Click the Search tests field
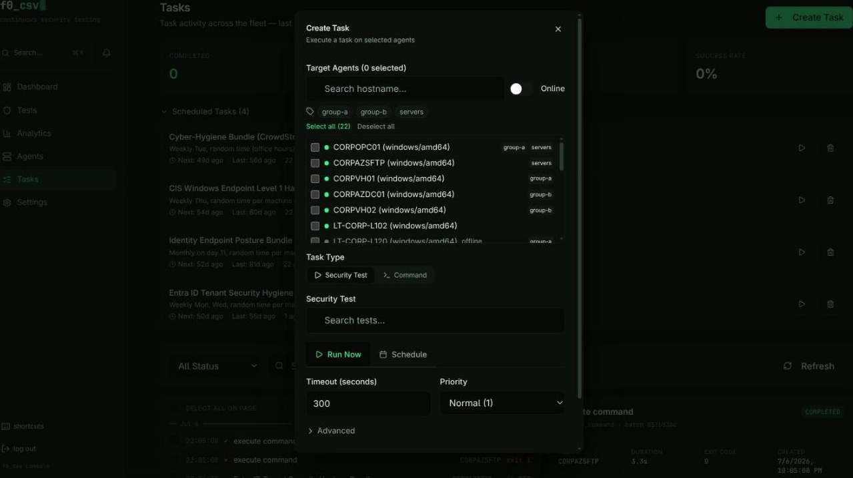This screenshot has height=478, width=853. tap(436, 320)
